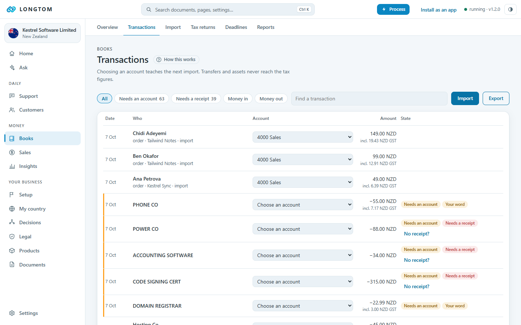Click Install as an app link

point(439,10)
